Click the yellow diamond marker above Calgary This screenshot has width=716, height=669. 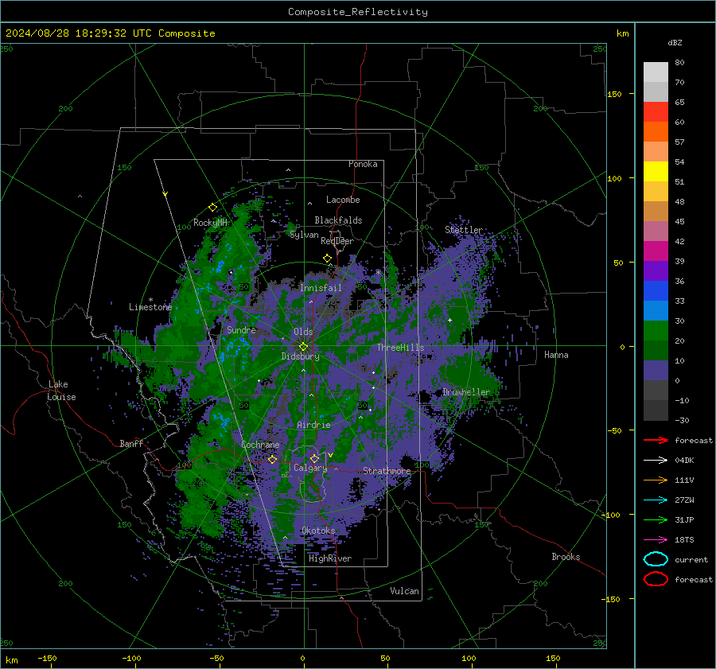tap(314, 458)
